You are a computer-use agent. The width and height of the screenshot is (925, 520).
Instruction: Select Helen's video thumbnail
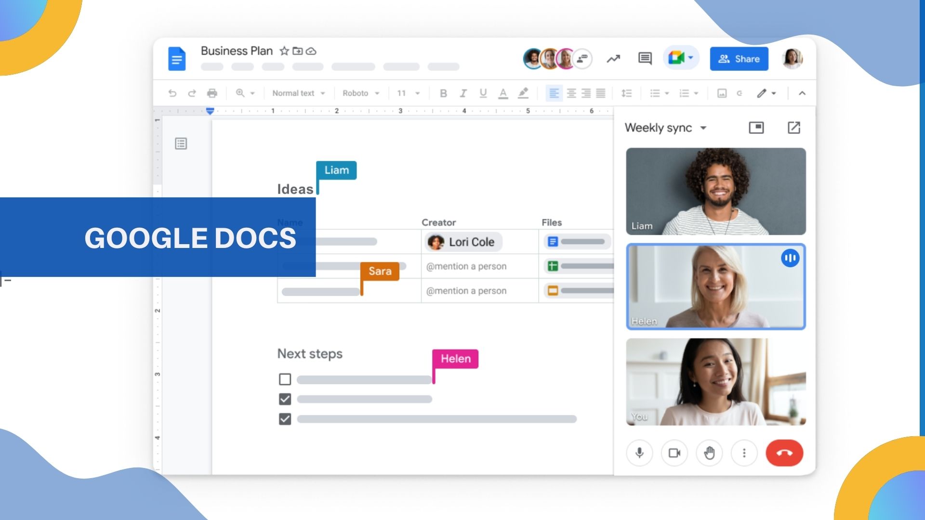pyautogui.click(x=715, y=286)
